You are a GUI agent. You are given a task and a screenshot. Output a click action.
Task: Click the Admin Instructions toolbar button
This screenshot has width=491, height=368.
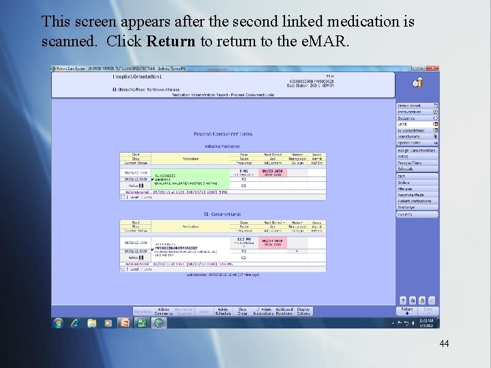[263, 311]
